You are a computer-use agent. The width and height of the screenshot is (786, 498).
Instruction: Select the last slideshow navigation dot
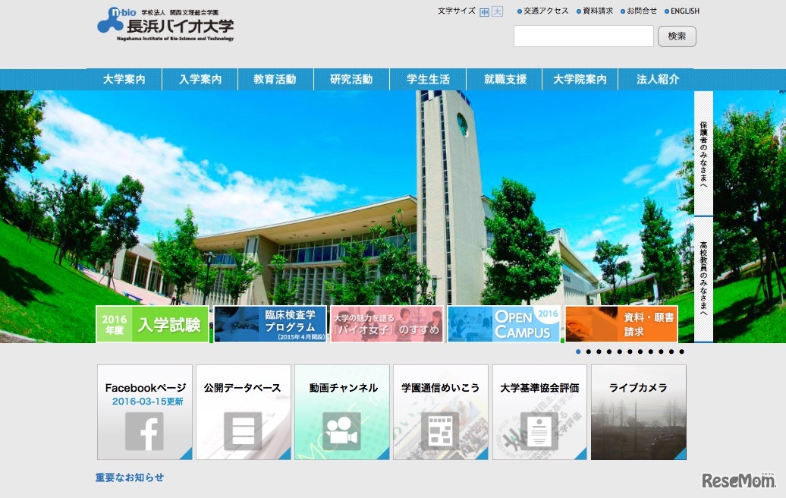coord(681,351)
